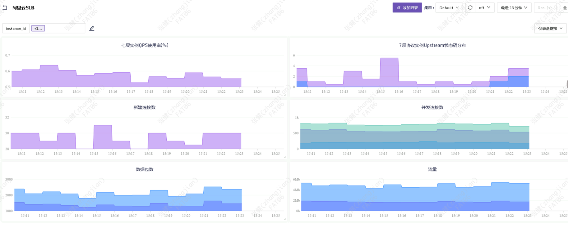
Task: Open the 集群 Default dropdown
Action: [449, 8]
